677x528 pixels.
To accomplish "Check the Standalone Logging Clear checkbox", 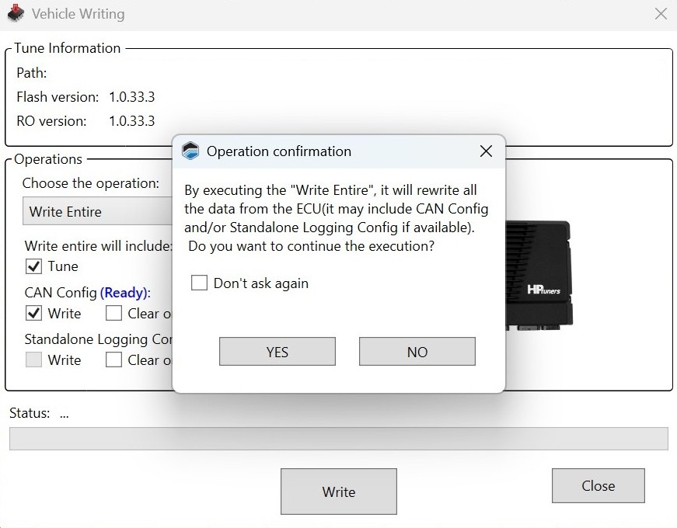I will 114,360.
